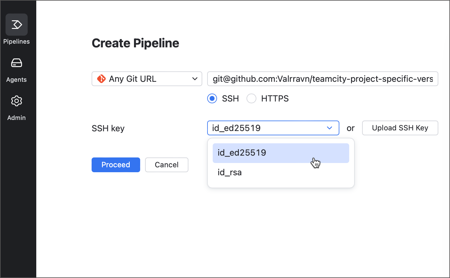Screen dimensions: 450x278
Task: Click the Git repository URL input field
Action: point(322,79)
